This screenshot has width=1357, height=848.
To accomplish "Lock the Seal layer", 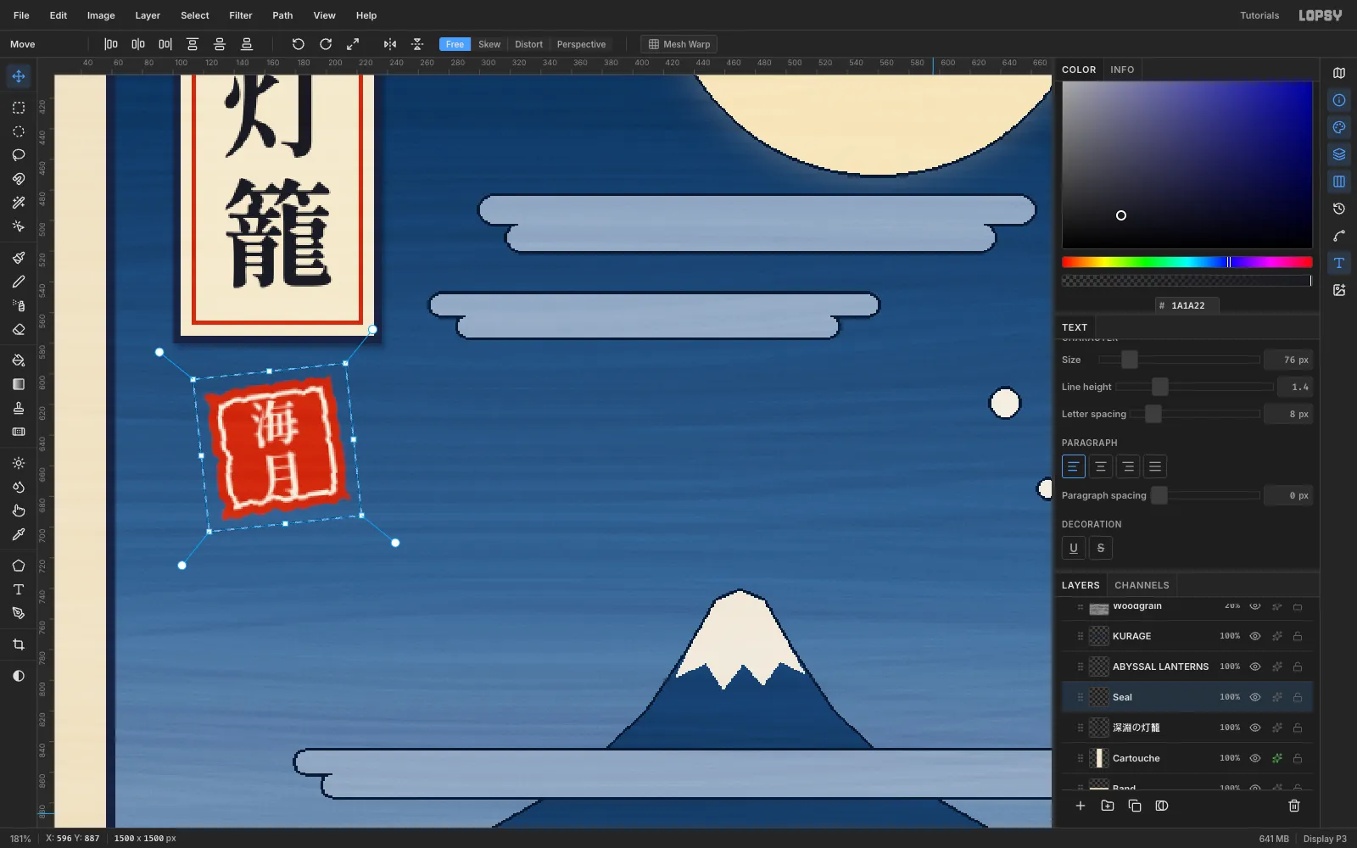I will tap(1298, 697).
